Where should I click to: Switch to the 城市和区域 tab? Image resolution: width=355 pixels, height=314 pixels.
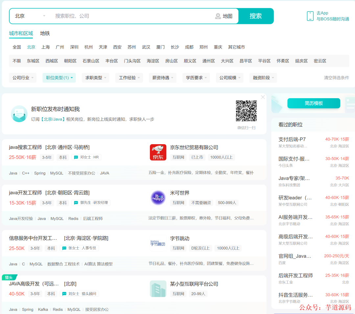[x=21, y=34]
